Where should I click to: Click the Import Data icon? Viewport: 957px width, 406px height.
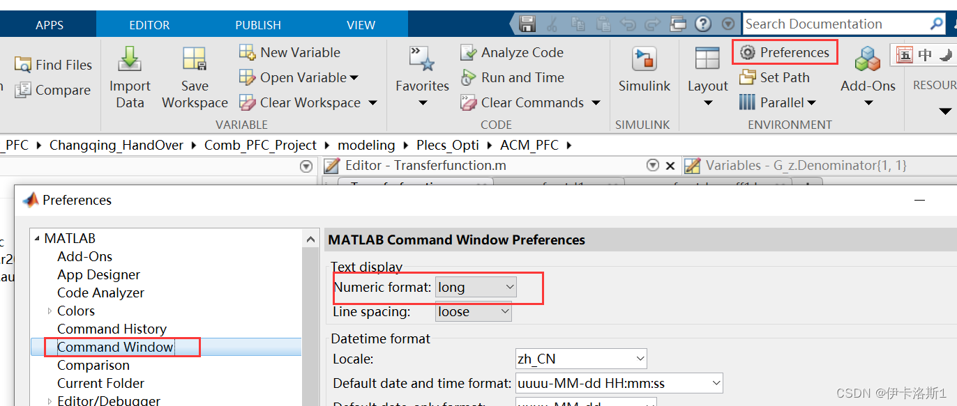130,66
